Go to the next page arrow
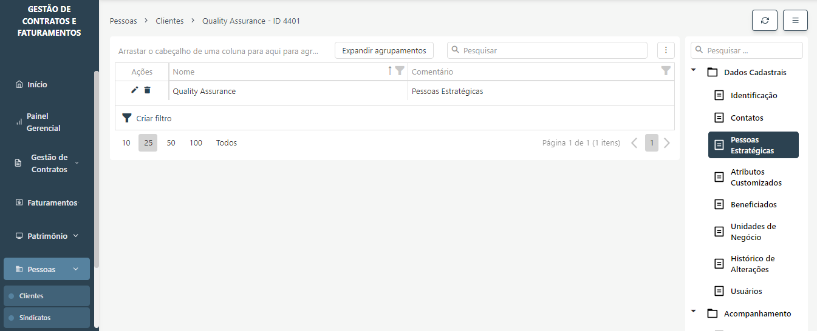Viewport: 817px width, 331px height. (667, 143)
